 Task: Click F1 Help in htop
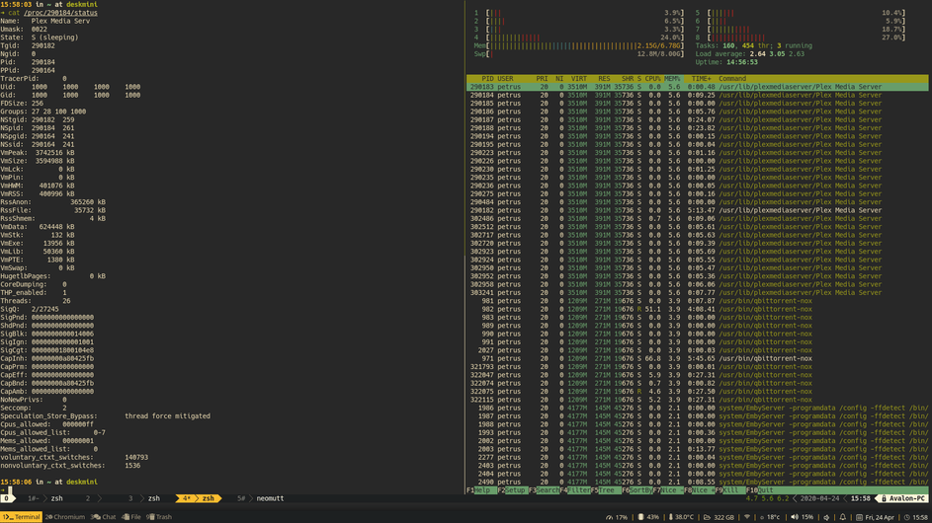click(482, 490)
